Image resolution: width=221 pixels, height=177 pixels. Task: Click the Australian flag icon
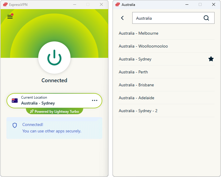click(x=15, y=101)
